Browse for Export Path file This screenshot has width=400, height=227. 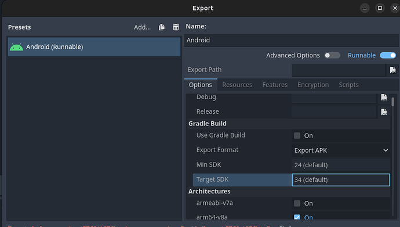click(392, 70)
